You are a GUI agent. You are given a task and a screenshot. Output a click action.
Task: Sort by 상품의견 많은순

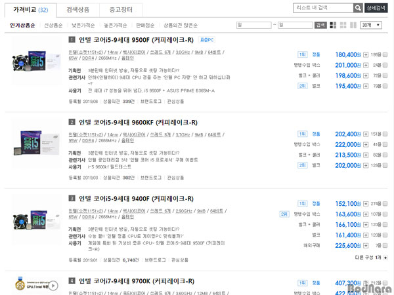[x=181, y=25]
